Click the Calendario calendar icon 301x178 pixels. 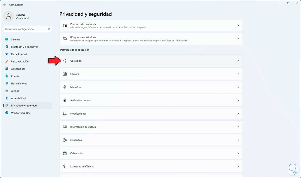pyautogui.click(x=65, y=153)
